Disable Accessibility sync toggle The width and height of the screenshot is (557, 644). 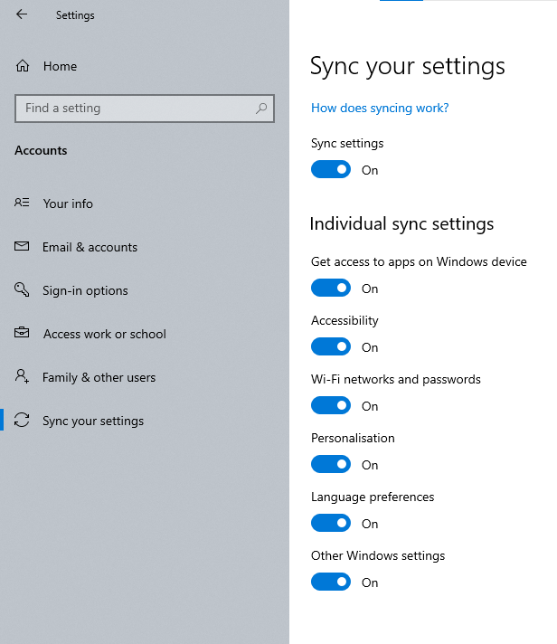(x=331, y=346)
